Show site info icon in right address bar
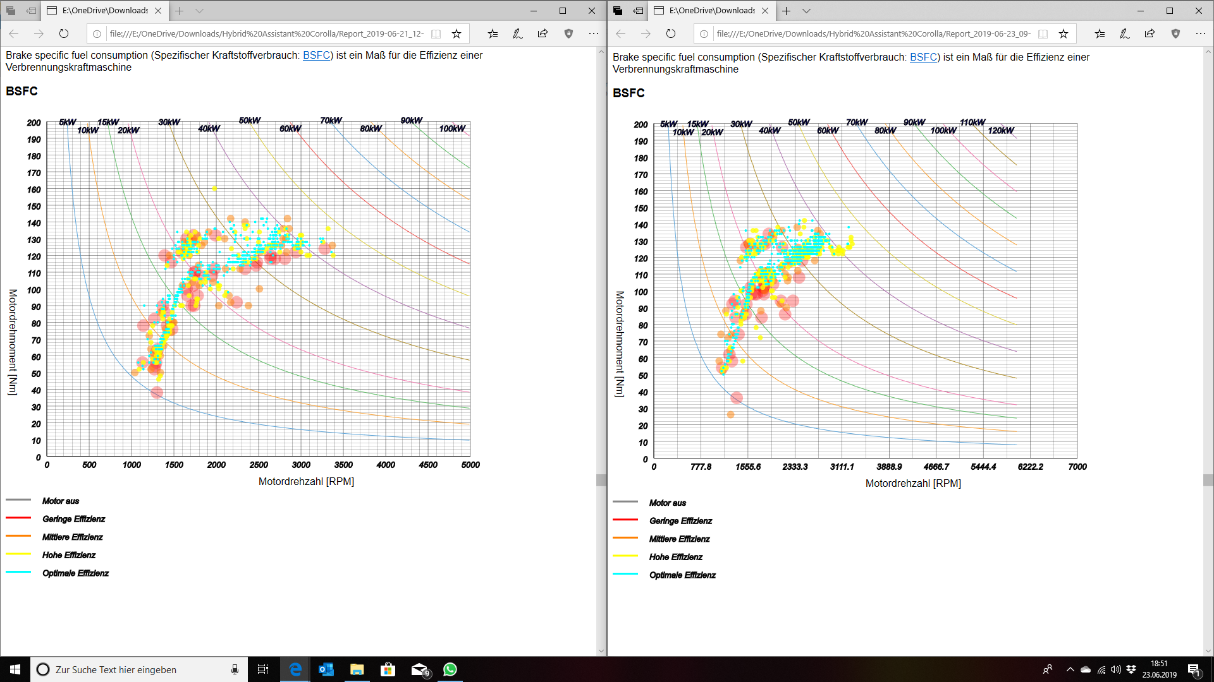 pyautogui.click(x=704, y=34)
